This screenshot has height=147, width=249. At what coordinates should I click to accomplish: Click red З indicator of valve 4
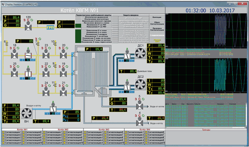click(136, 116)
